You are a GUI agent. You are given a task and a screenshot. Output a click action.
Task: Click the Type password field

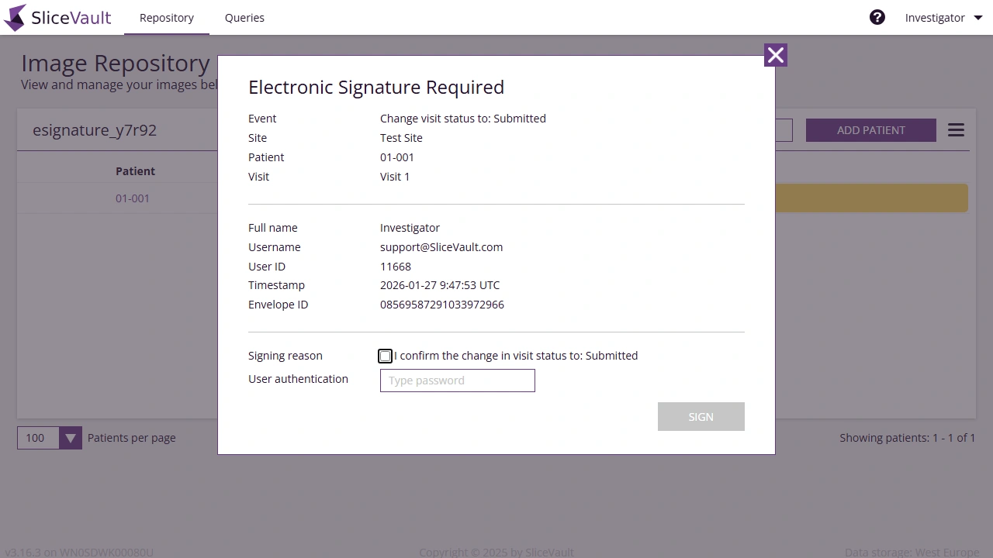pyautogui.click(x=457, y=381)
